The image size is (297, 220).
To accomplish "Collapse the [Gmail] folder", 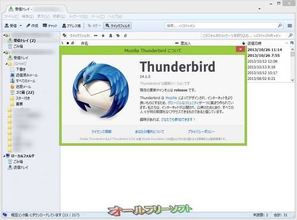I will pyautogui.click(x=7, y=63).
